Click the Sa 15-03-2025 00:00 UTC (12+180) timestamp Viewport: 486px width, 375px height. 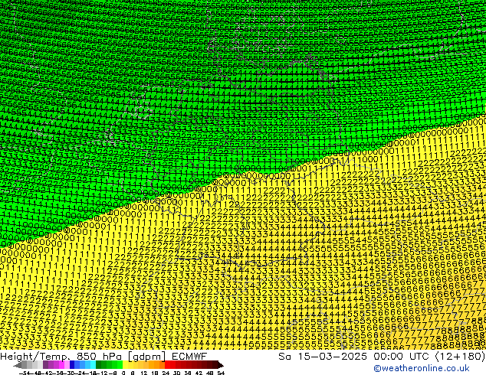(x=382, y=357)
